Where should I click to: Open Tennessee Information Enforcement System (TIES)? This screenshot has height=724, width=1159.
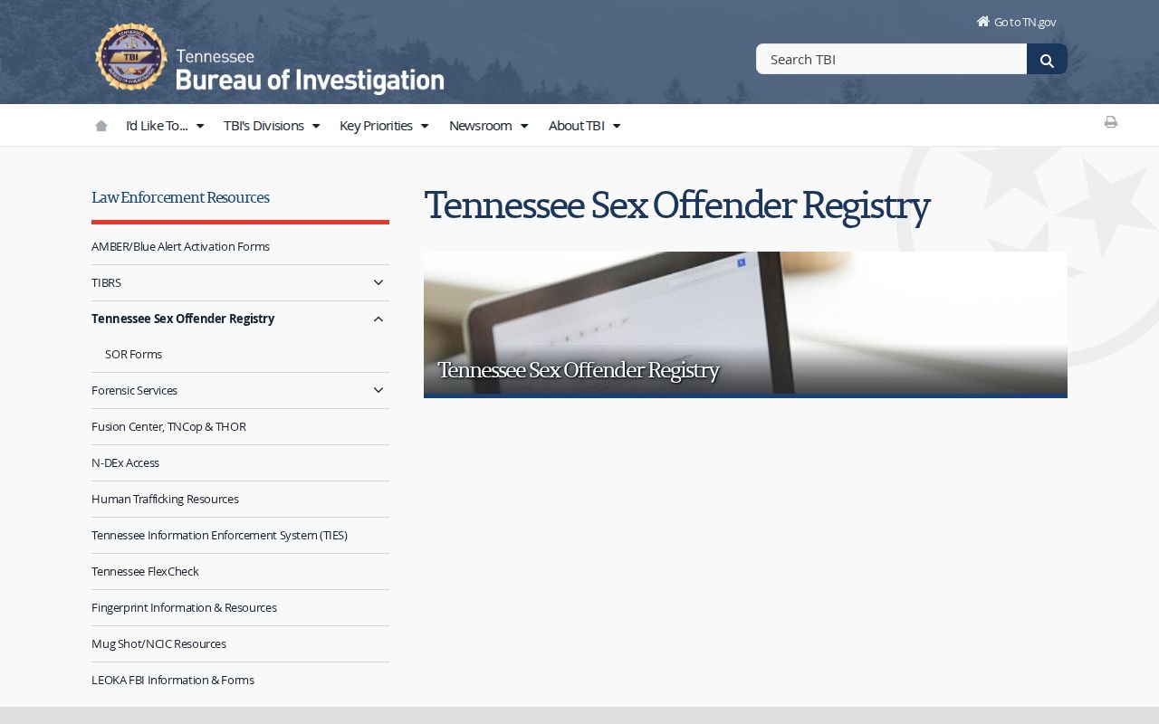pos(219,536)
